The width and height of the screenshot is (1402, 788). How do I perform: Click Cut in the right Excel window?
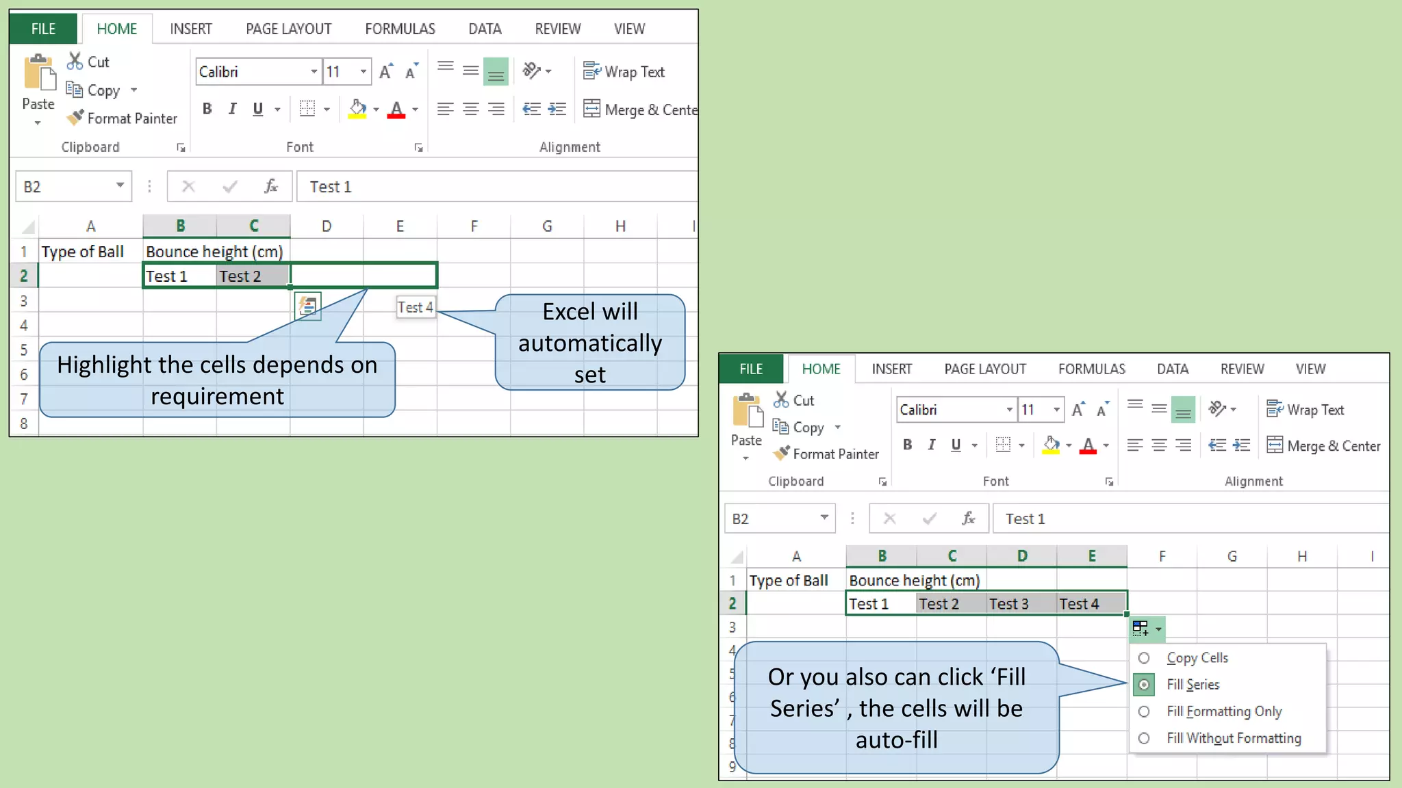pos(794,400)
